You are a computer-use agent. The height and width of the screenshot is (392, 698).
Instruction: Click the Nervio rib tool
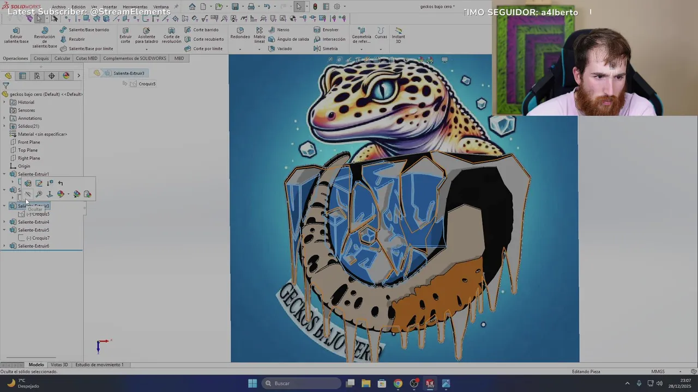[279, 30]
